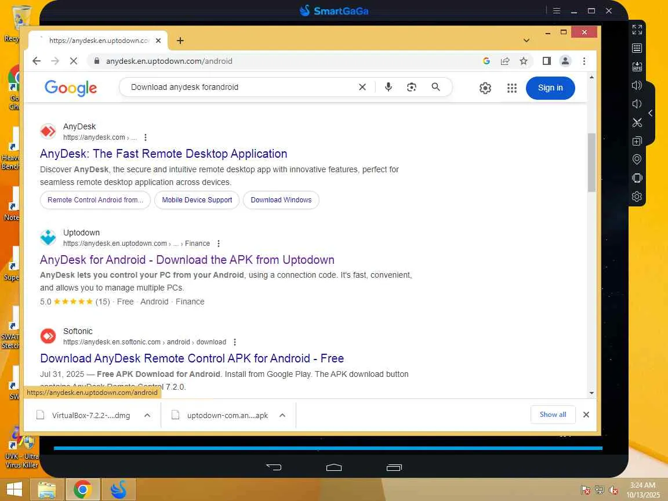Open more options for Uptodown result
This screenshot has width=668, height=501.
pos(219,244)
